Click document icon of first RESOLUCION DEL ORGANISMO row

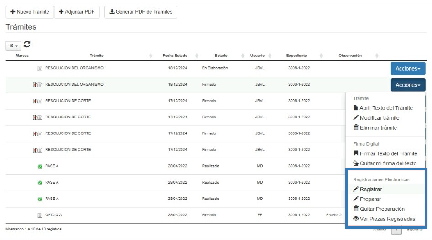click(x=40, y=68)
